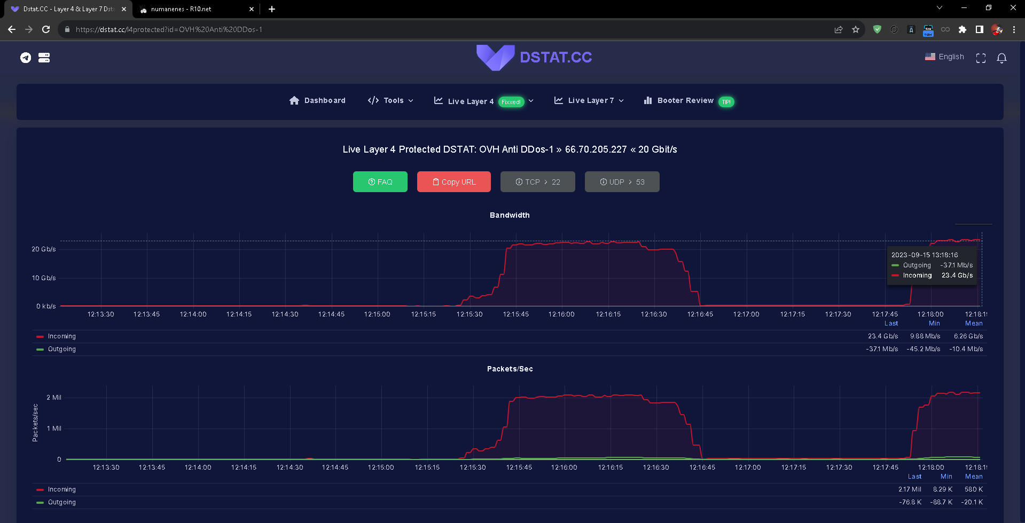Screen dimensions: 1025x523
Task: Sort Bandwidth legend by Last column
Action: click(x=891, y=323)
